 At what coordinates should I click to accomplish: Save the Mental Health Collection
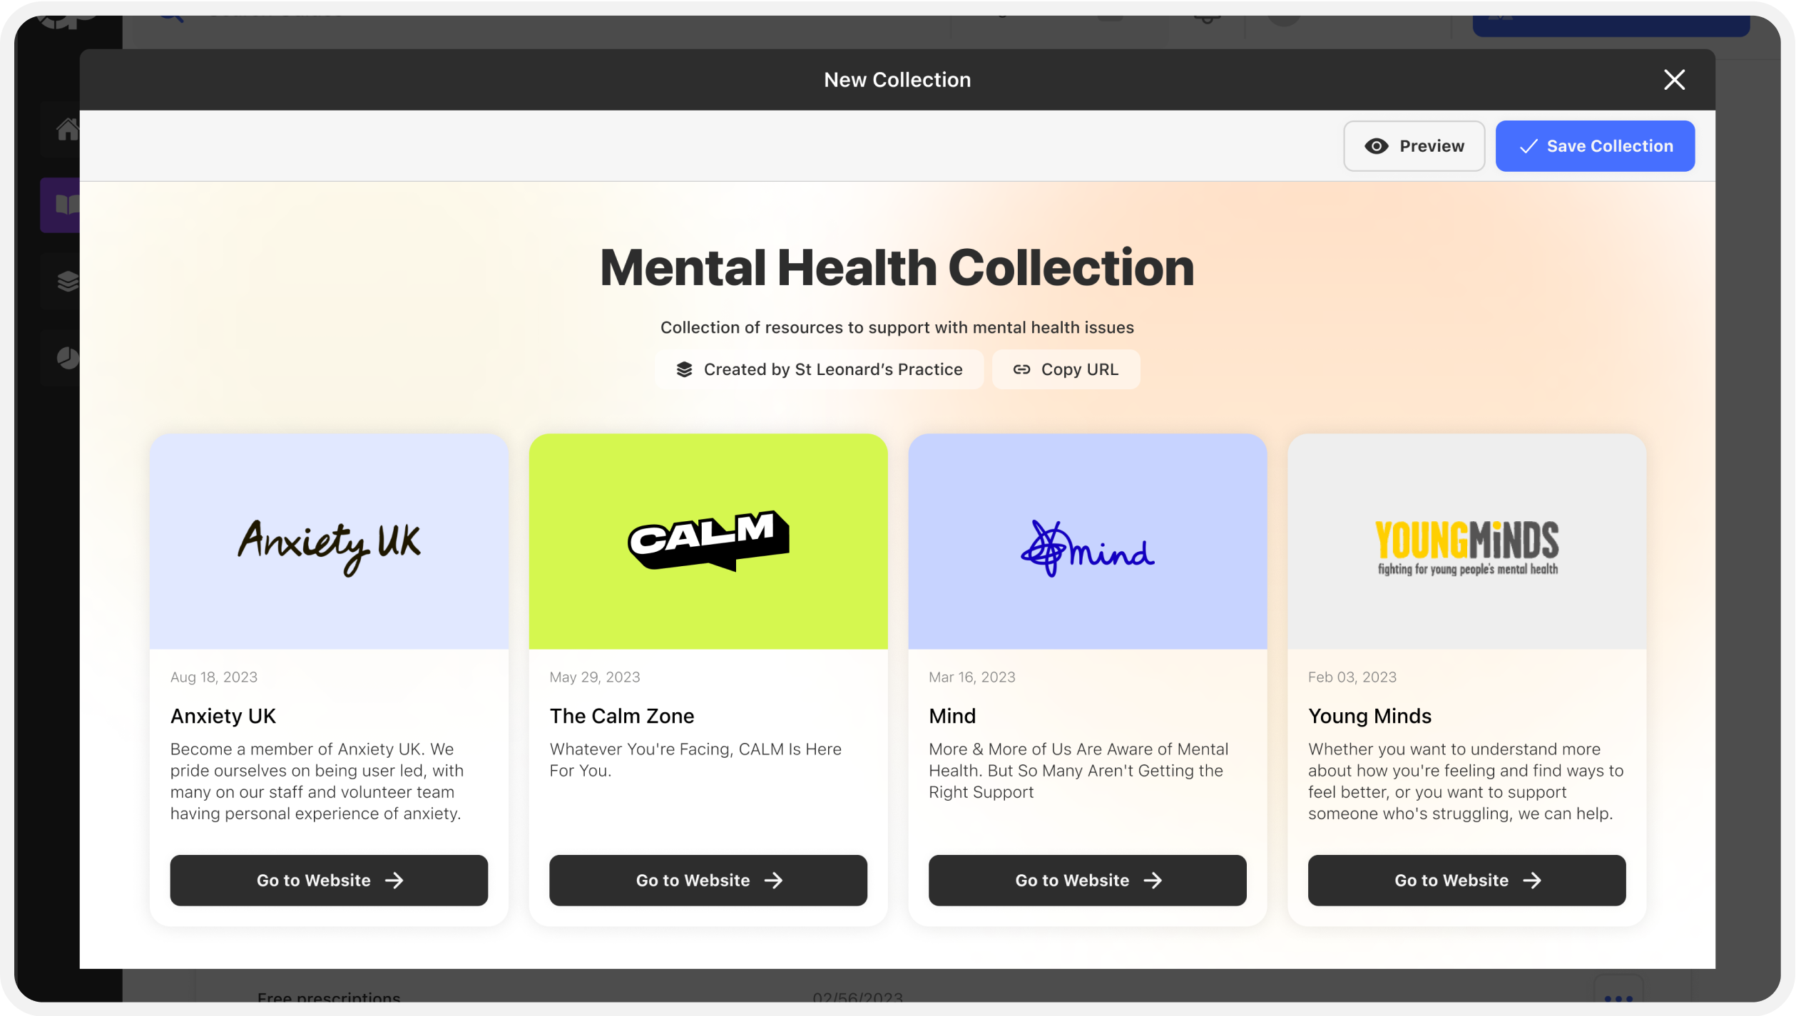[1595, 145]
